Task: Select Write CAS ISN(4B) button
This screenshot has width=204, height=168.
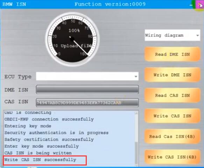Action: click(172, 157)
